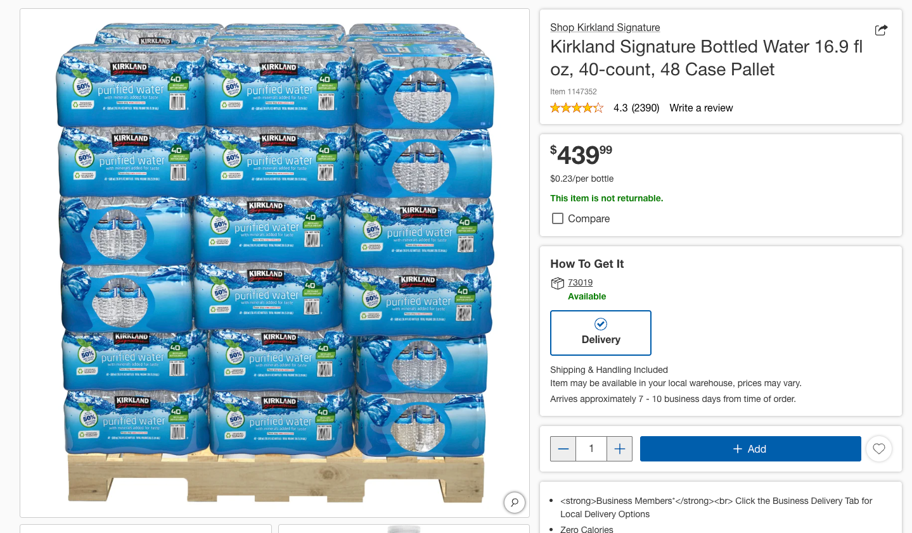The image size is (912, 533).
Task: Click the star rating icons
Action: 577,108
